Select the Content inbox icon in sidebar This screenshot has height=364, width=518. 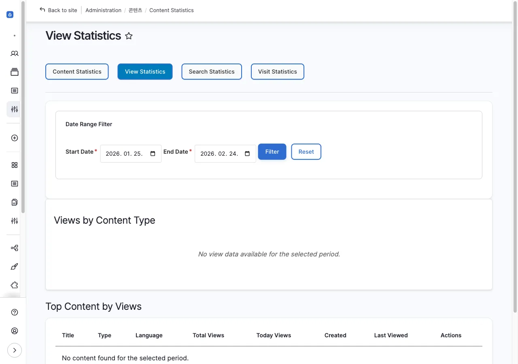[x=14, y=91]
